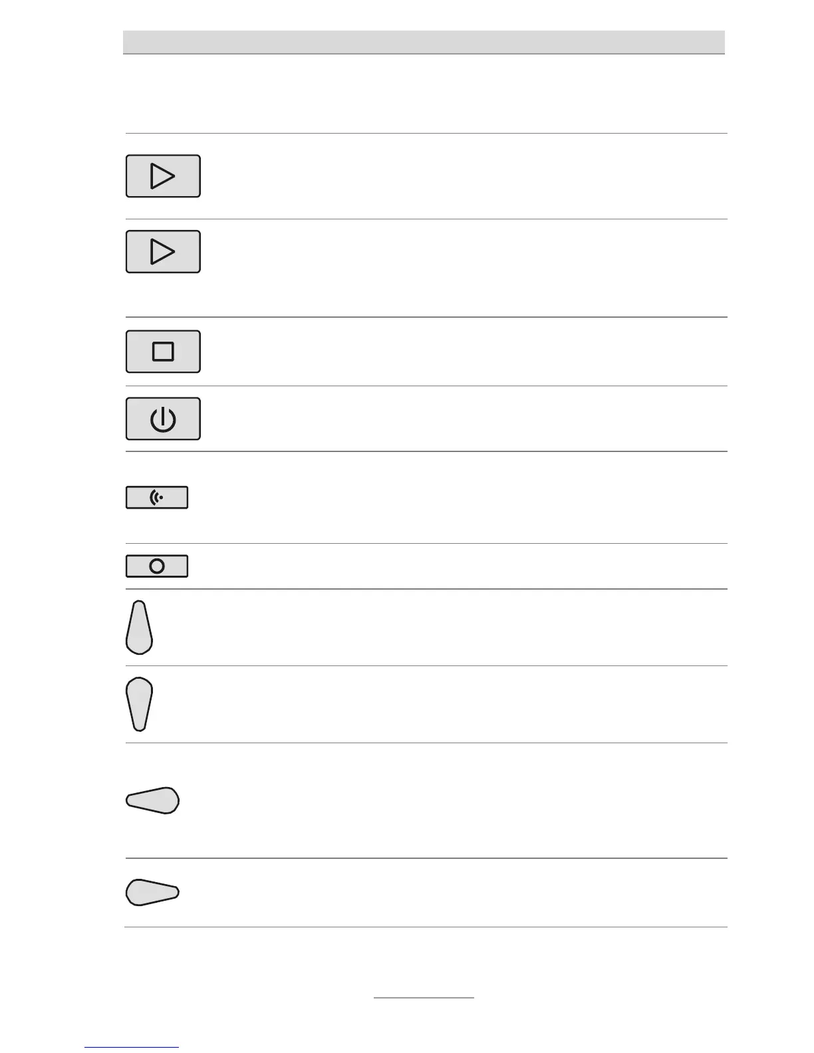814x1053 pixels.
Task: Click the gray table header bar
Action: (424, 42)
